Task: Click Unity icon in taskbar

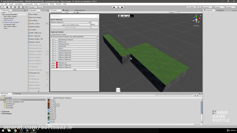Action: 33,131
